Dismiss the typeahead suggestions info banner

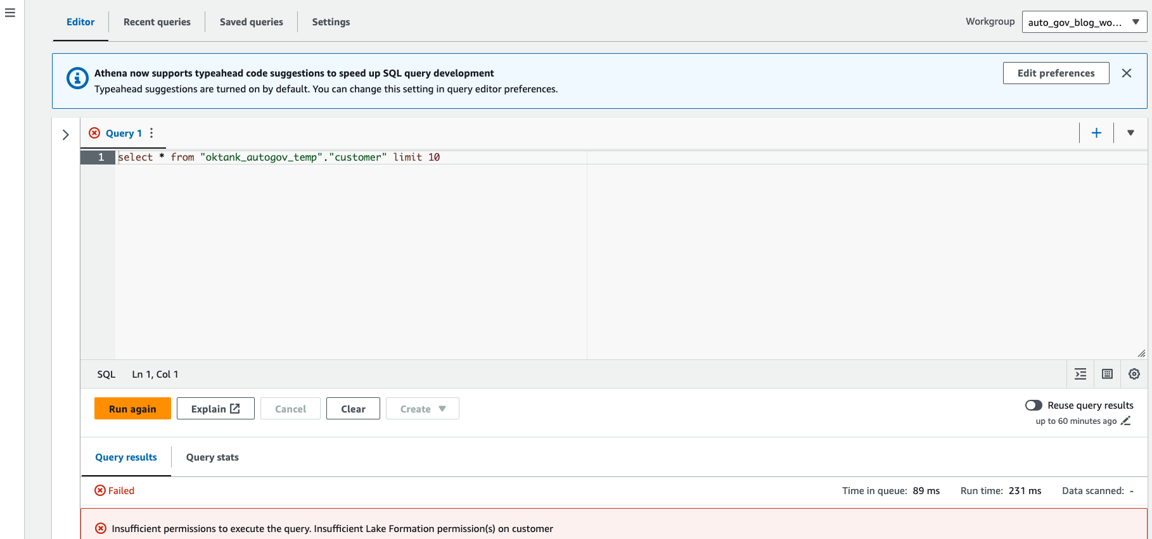point(1127,73)
